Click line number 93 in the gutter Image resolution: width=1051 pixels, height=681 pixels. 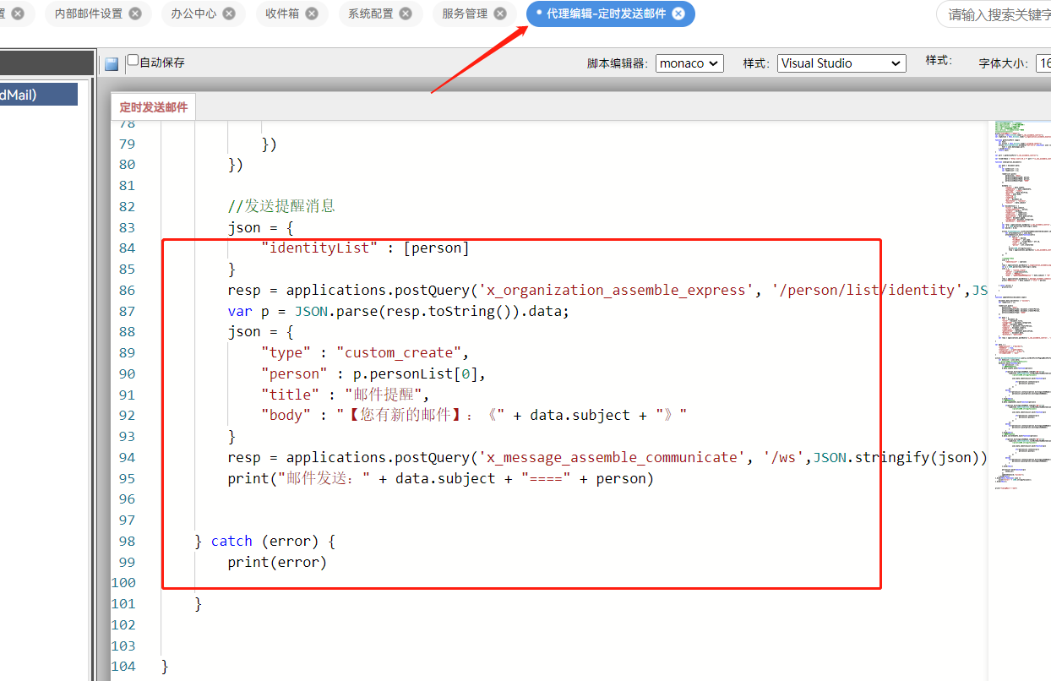(127, 436)
